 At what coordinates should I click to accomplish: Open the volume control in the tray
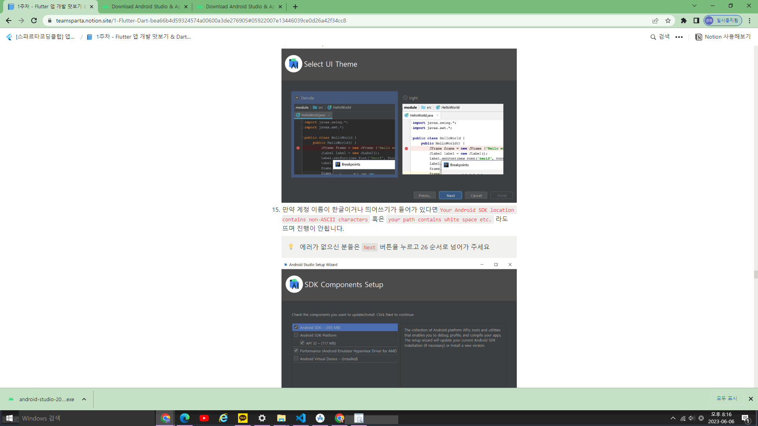[692, 418]
